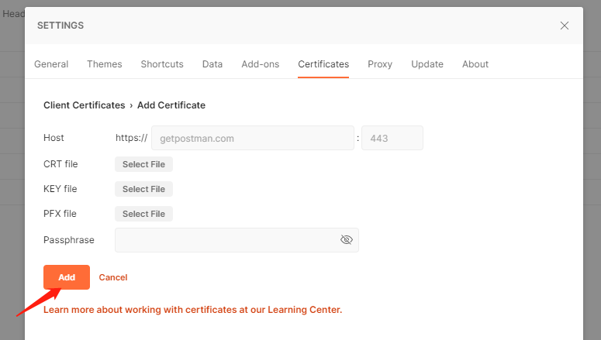
Task: Open the Data tab
Action: (x=212, y=64)
